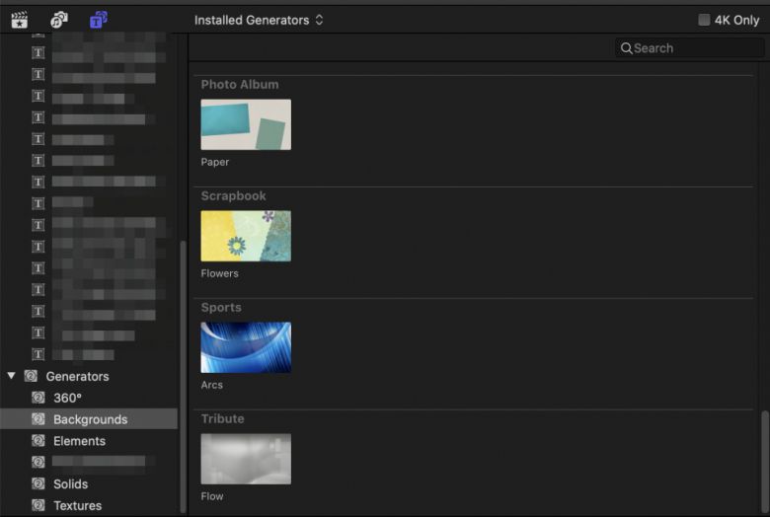Open the Libraries sidebar clapperboard icon

19,20
